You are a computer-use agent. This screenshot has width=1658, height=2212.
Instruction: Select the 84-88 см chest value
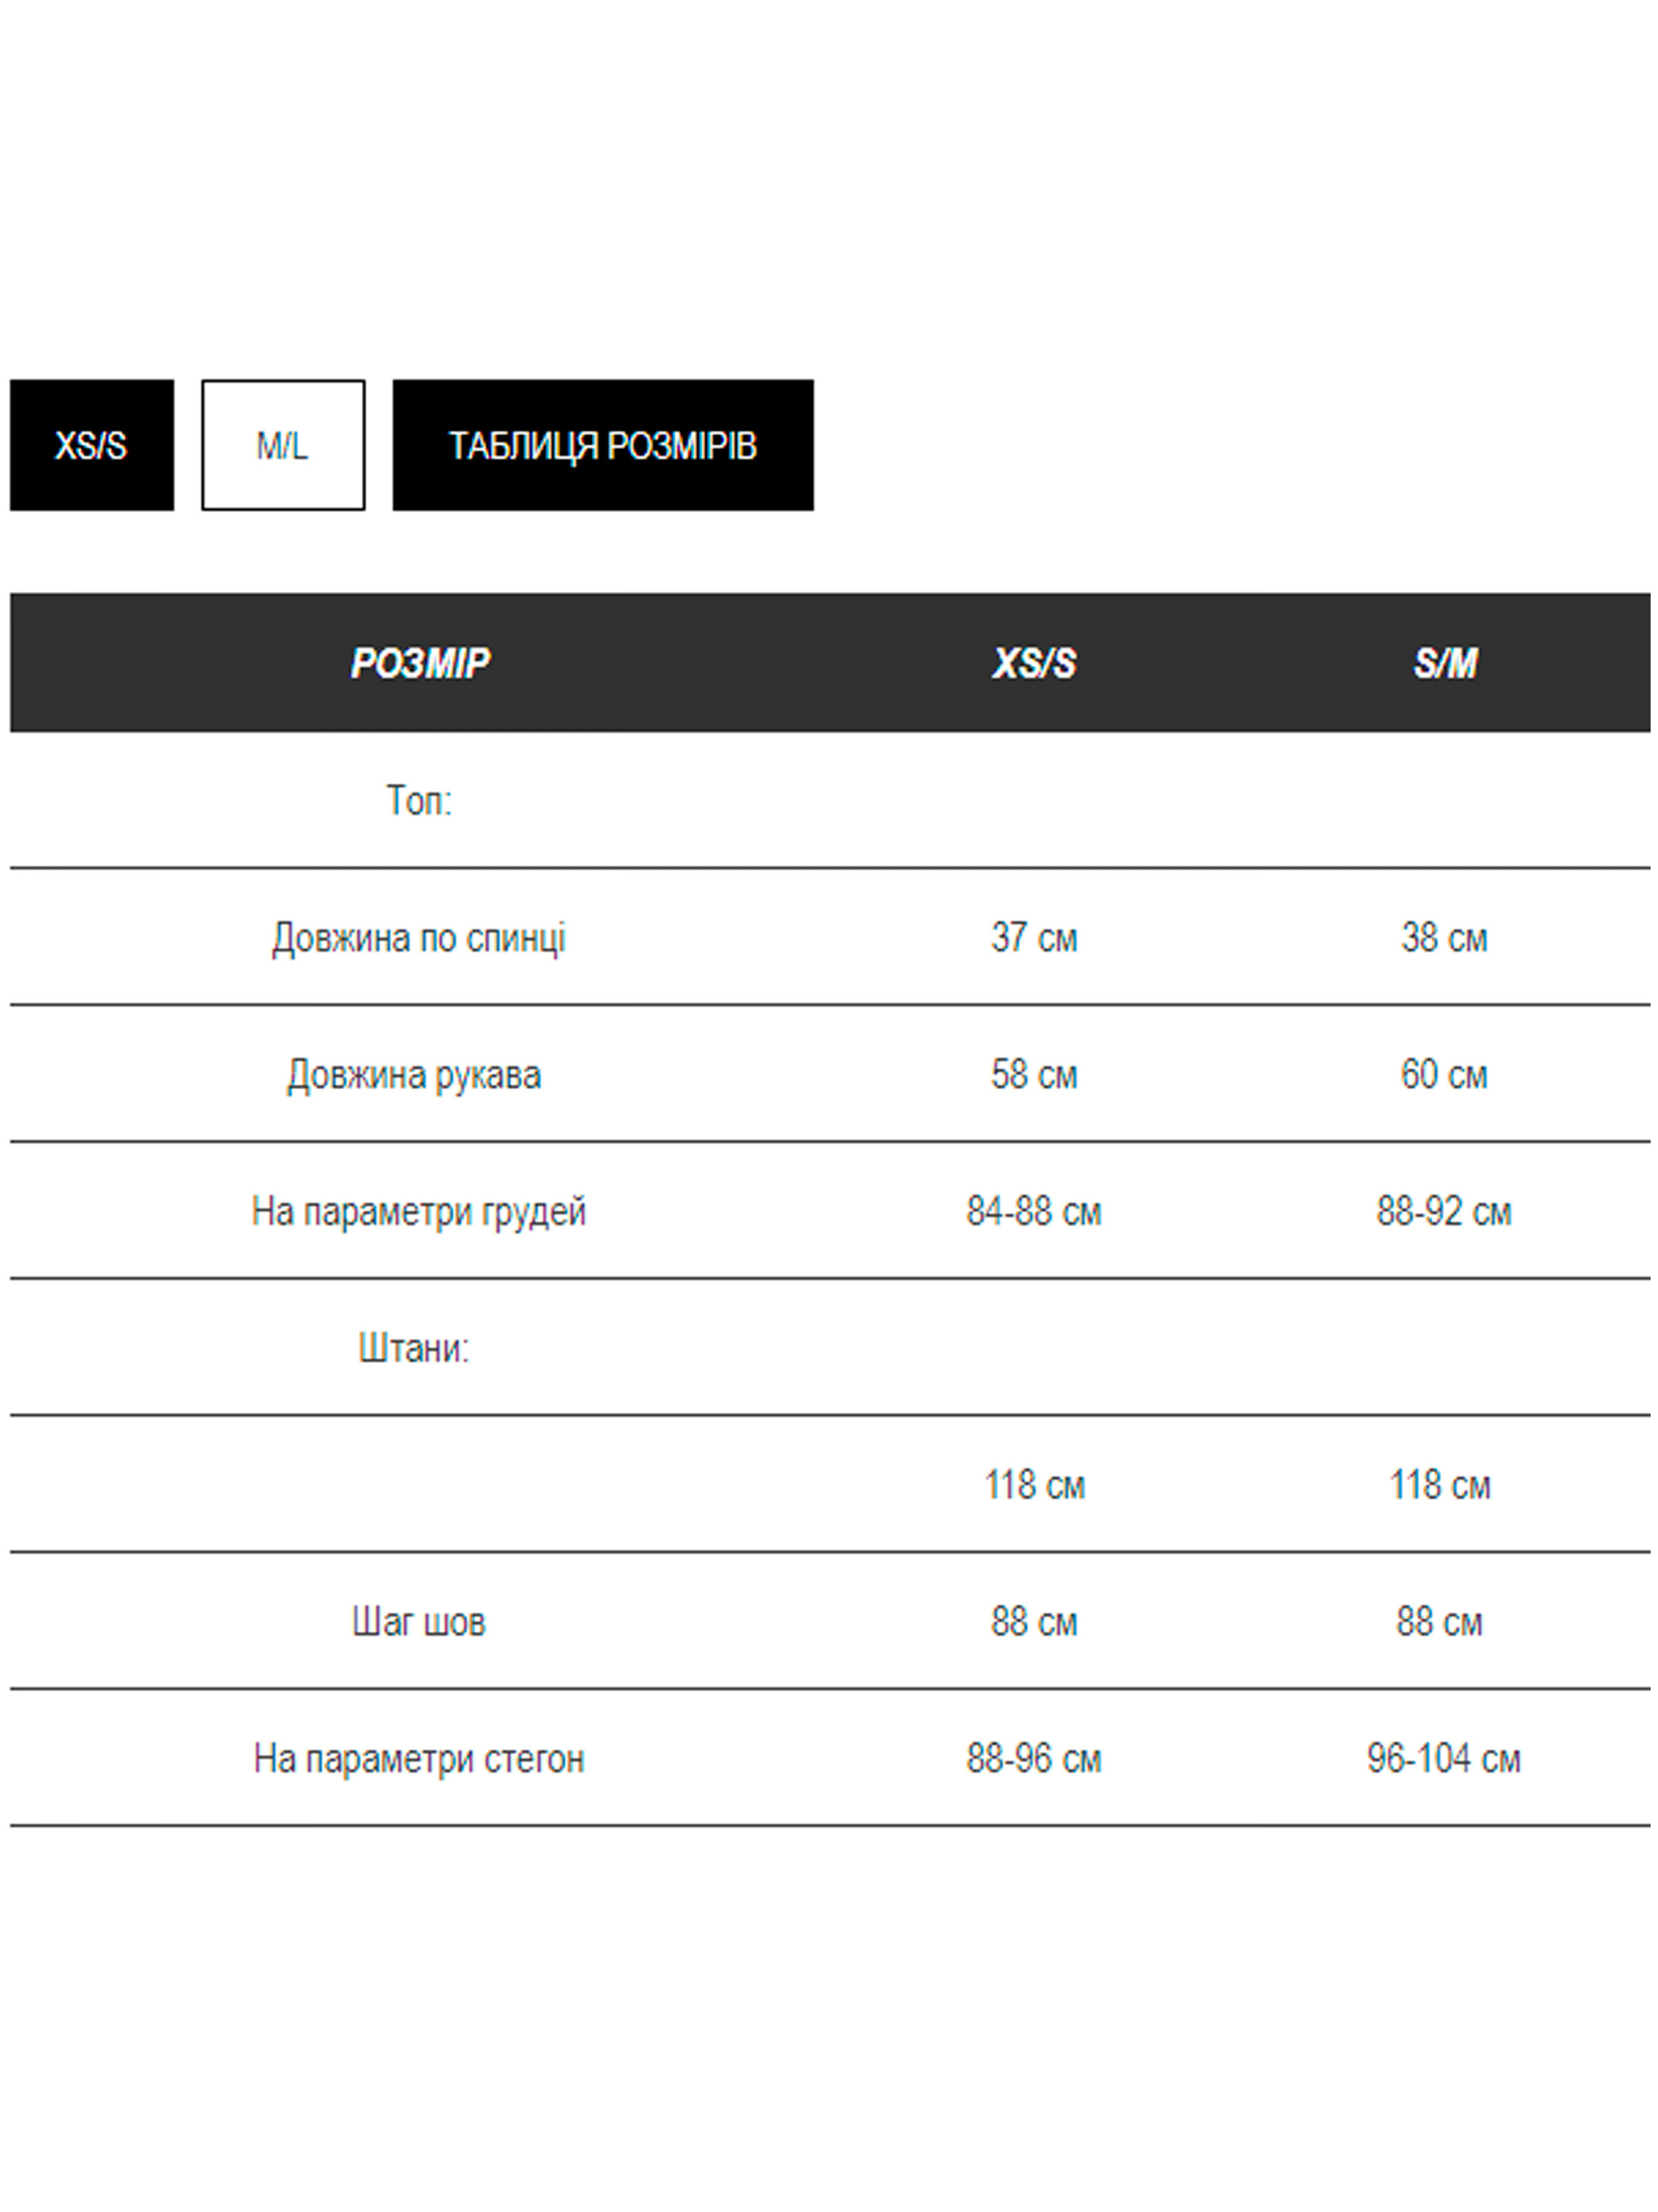[1033, 1211]
